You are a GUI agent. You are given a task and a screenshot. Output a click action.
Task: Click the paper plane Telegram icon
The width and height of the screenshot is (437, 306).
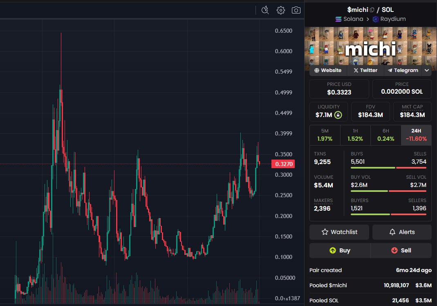(390, 70)
